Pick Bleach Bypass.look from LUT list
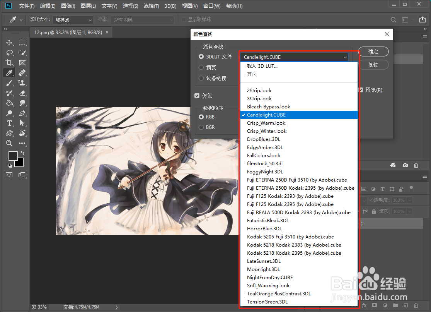The image size is (431, 312). 299,106
